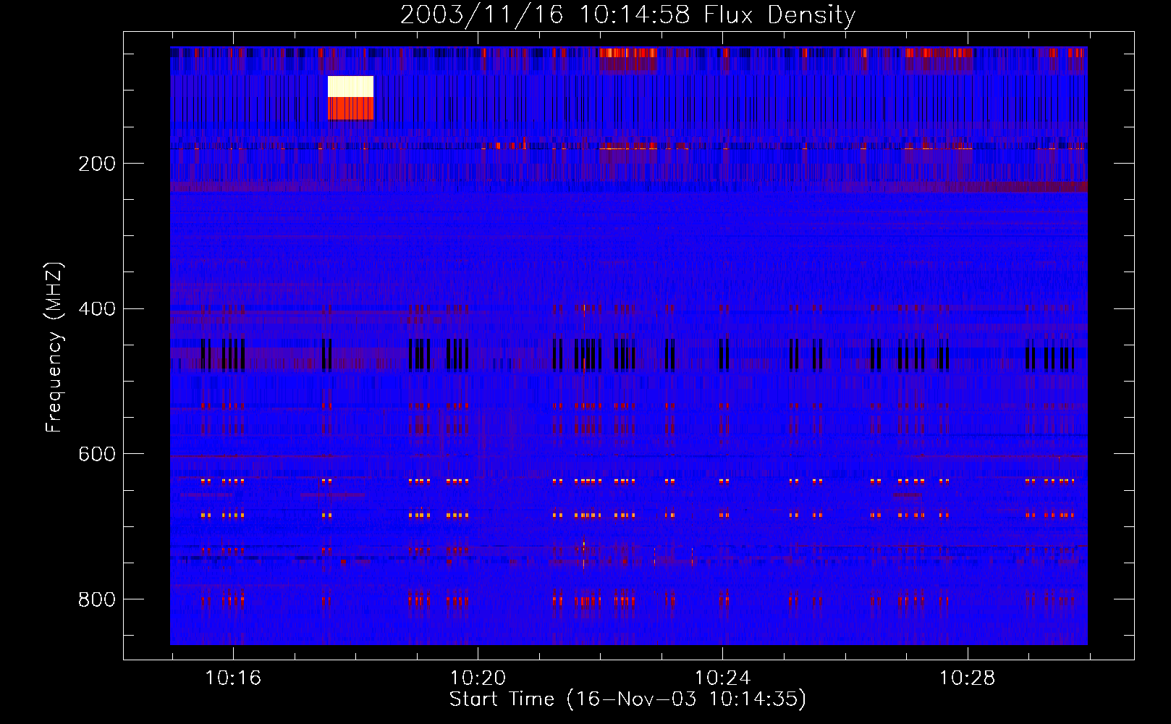Click the 800 frequency tick label
1171x724 pixels.
[x=97, y=599]
